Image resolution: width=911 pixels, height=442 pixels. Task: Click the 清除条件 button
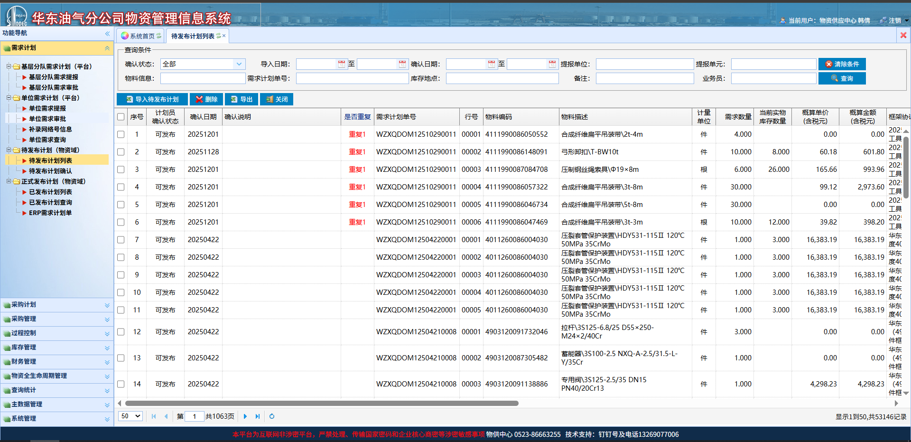[x=842, y=64]
